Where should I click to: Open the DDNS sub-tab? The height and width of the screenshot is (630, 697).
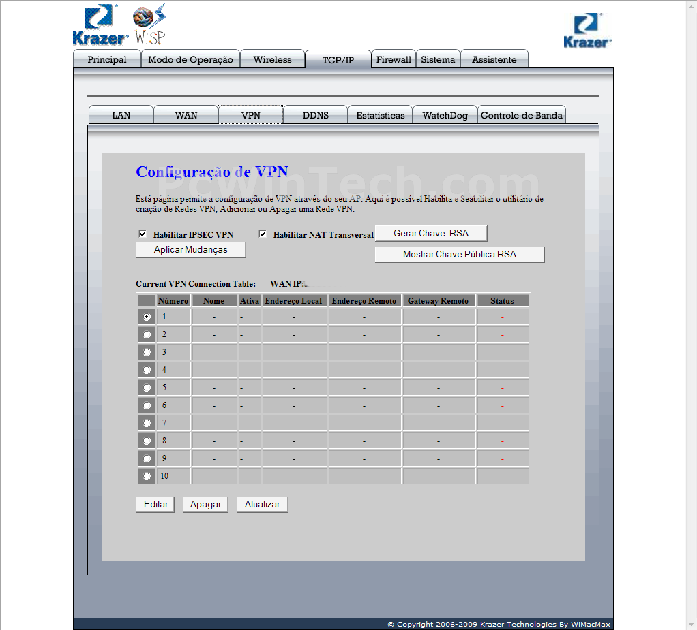coord(316,115)
